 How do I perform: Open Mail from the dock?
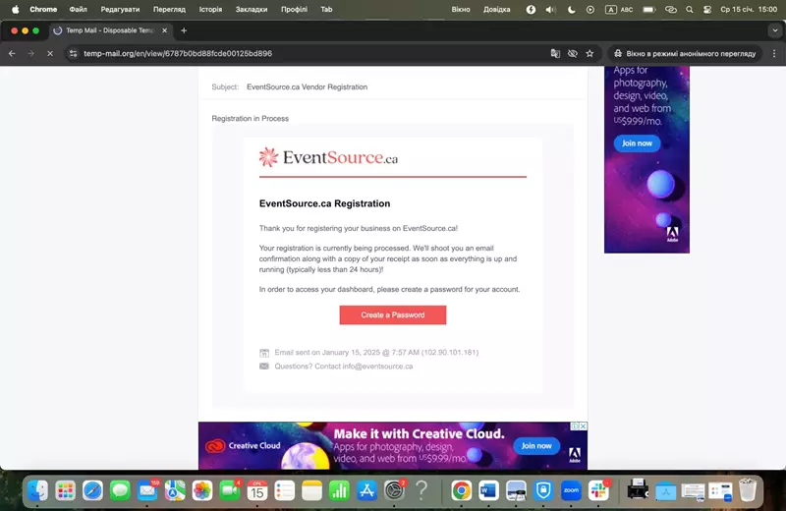[147, 490]
